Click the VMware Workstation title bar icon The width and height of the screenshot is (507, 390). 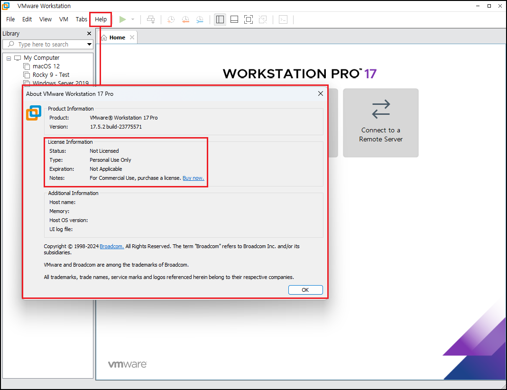(x=6, y=6)
